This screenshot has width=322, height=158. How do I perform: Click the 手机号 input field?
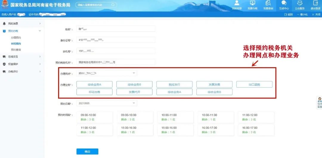pos(116,51)
